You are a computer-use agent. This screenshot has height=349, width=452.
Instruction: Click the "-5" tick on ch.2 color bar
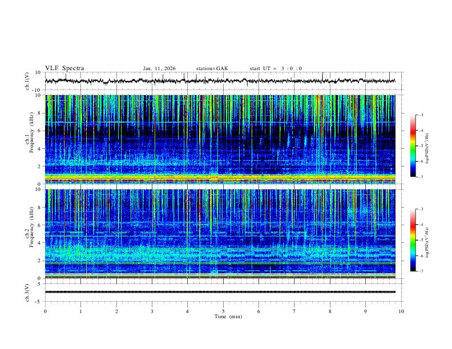coord(421,240)
